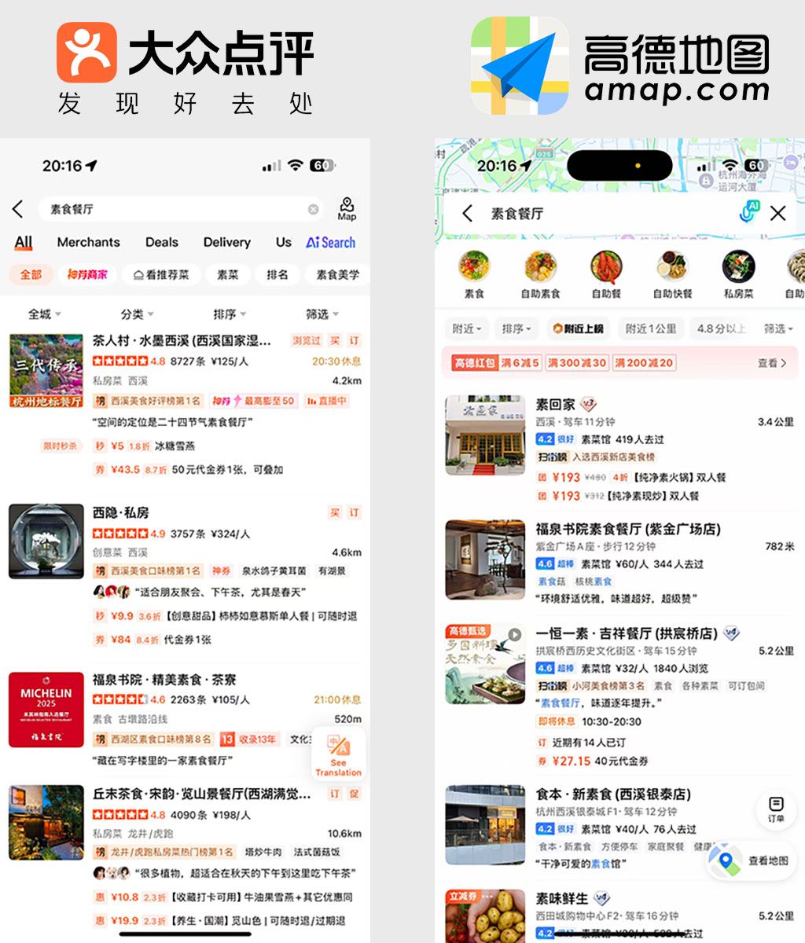805x943 pixels.
Task: Open the 素味鲜生 listing title
Action: (x=561, y=898)
